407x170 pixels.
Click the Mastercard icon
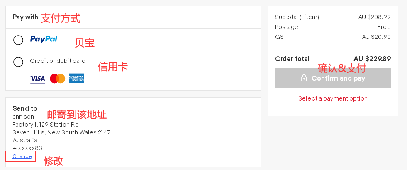click(x=57, y=78)
